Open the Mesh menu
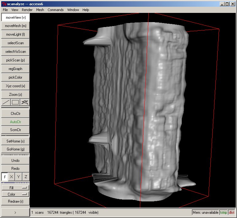Image resolution: width=237 pixels, height=218 pixels. point(40,10)
